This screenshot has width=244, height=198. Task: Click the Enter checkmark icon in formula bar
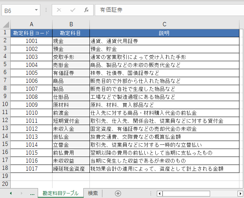(73, 10)
